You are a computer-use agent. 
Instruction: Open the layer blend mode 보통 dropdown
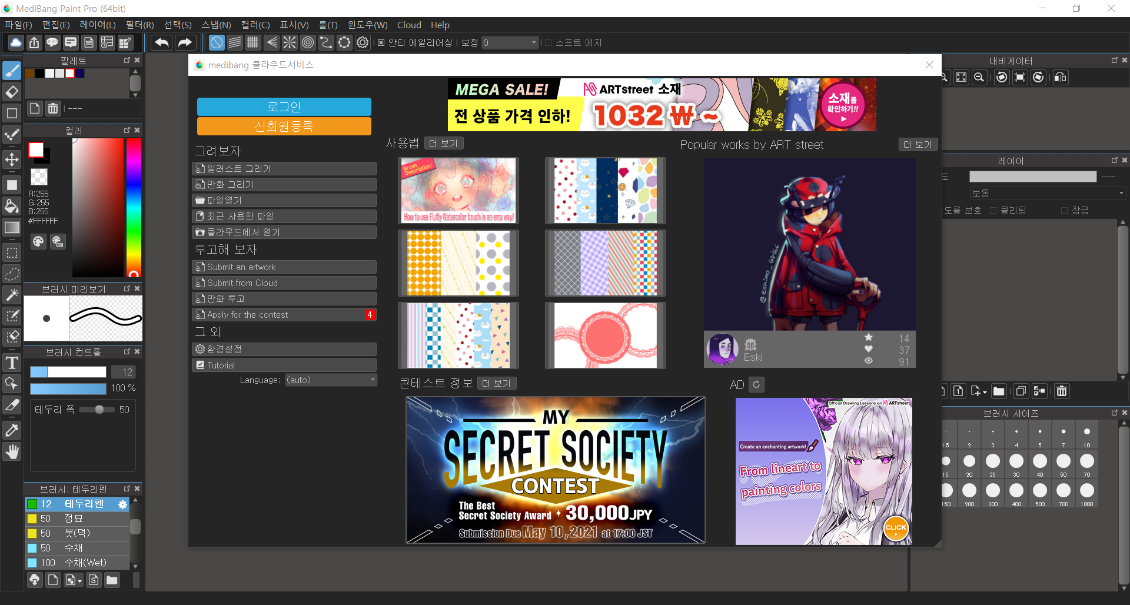[1048, 193]
